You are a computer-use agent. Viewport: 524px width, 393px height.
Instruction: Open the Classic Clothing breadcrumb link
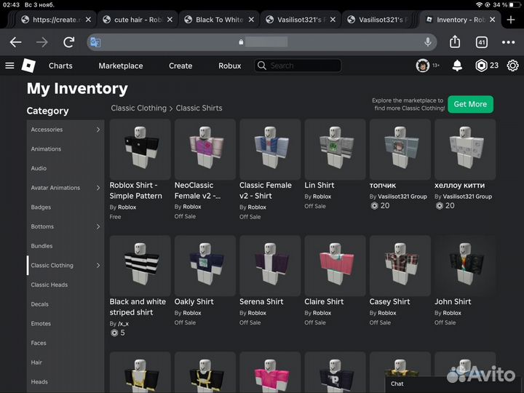click(x=138, y=108)
